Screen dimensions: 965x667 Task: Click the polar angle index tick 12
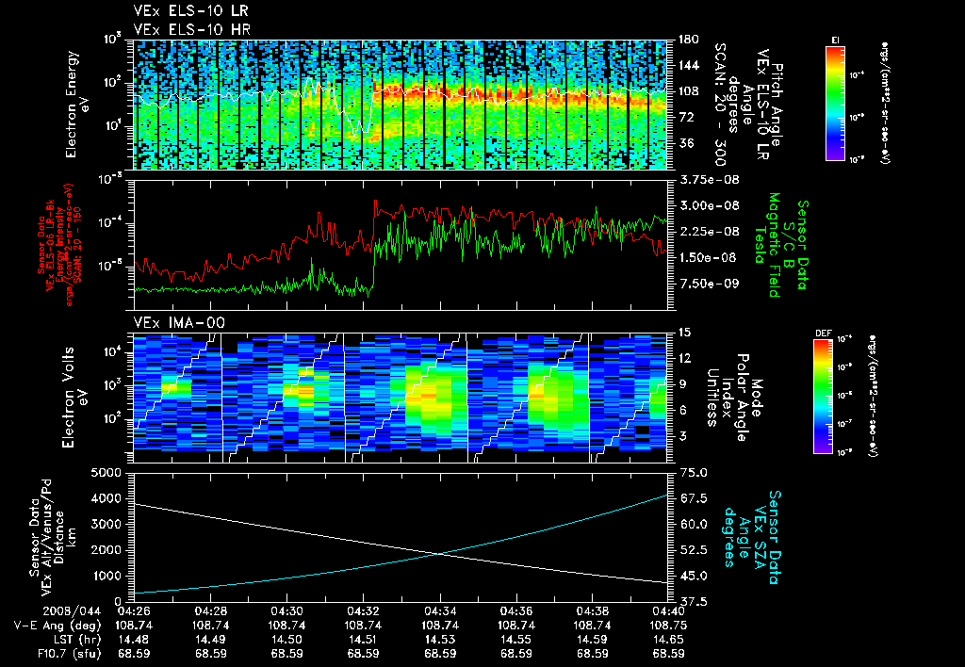685,359
